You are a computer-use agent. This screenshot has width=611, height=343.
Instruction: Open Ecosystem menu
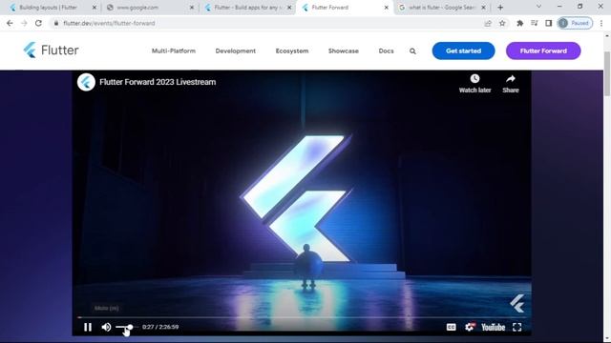(292, 50)
